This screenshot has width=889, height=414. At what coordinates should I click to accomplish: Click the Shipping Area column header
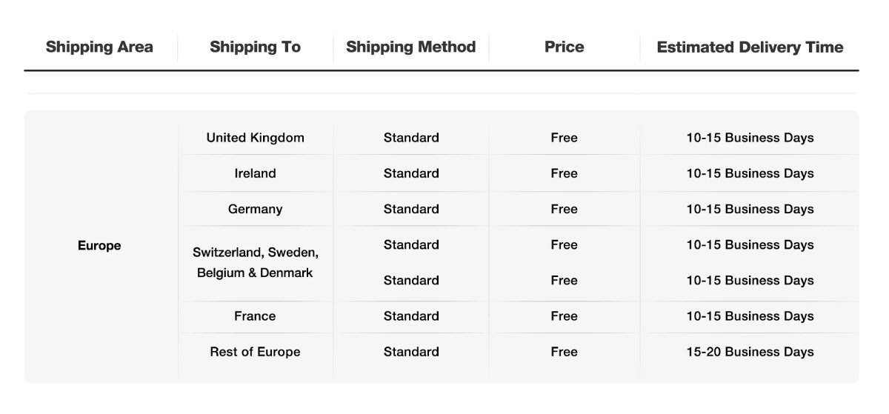pyautogui.click(x=99, y=47)
